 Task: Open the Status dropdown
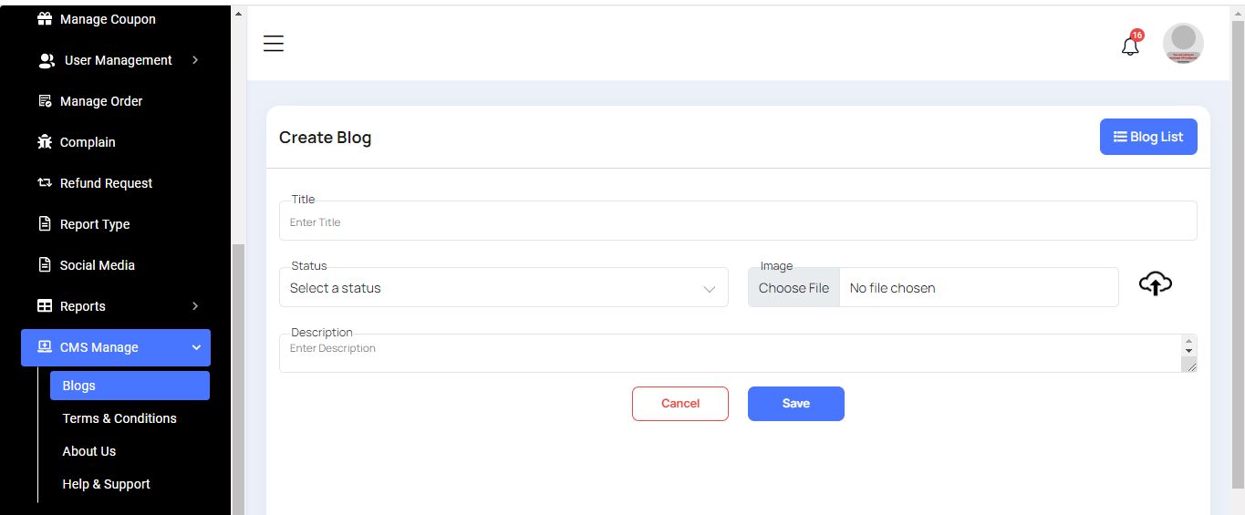pyautogui.click(x=503, y=288)
